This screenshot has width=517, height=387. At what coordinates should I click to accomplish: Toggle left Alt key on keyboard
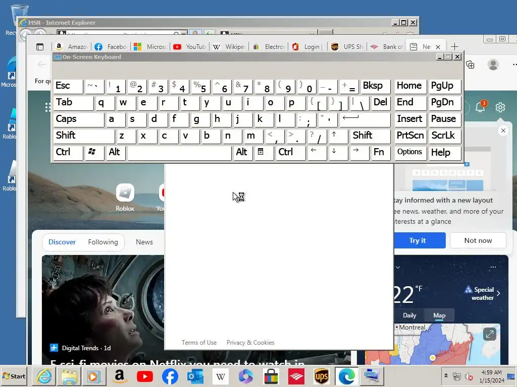pyautogui.click(x=115, y=152)
